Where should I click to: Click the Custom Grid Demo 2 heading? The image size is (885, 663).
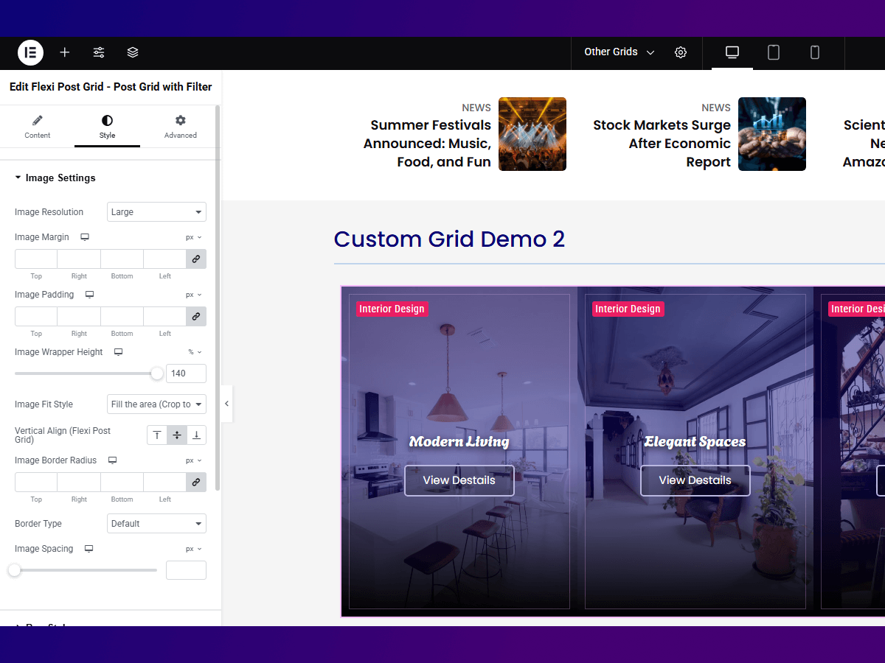tap(449, 239)
